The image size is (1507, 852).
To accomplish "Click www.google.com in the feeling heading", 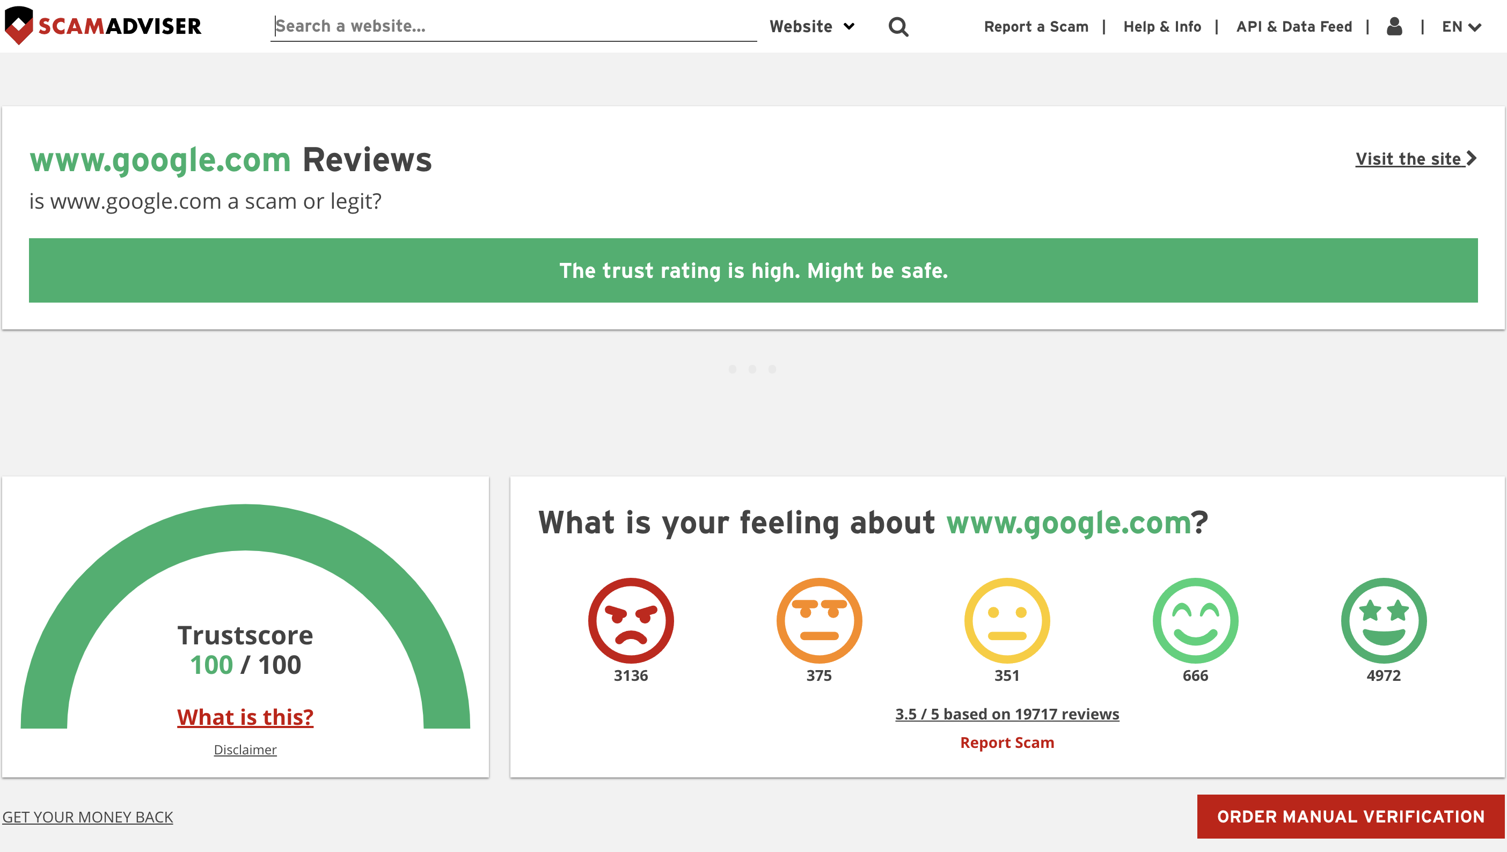I will pos(1069,523).
